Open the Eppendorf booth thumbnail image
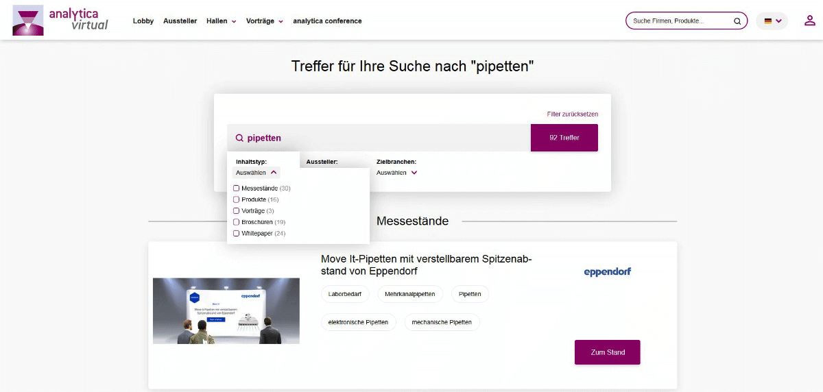The height and width of the screenshot is (392, 823). click(x=226, y=310)
